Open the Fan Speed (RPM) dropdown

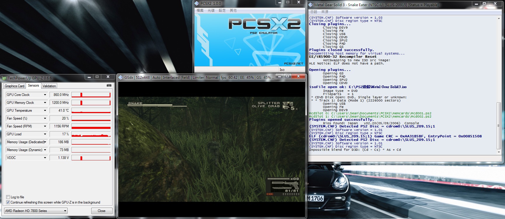click(45, 126)
